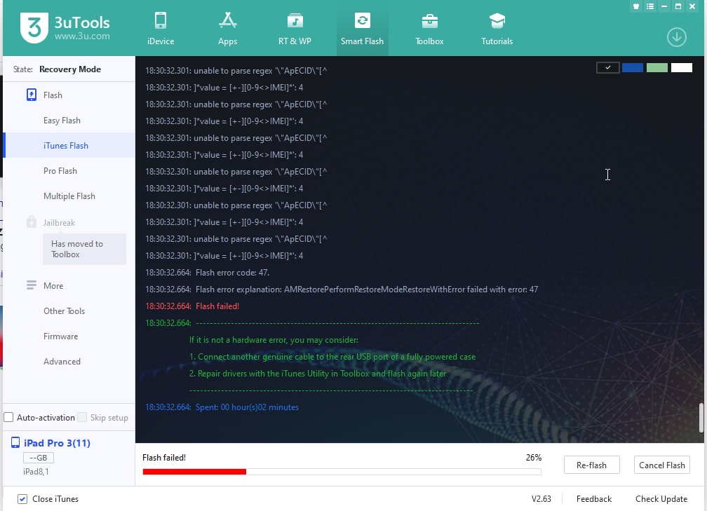The width and height of the screenshot is (707, 511).
Task: Click the iPad8,1 model identifier
Action: click(36, 472)
